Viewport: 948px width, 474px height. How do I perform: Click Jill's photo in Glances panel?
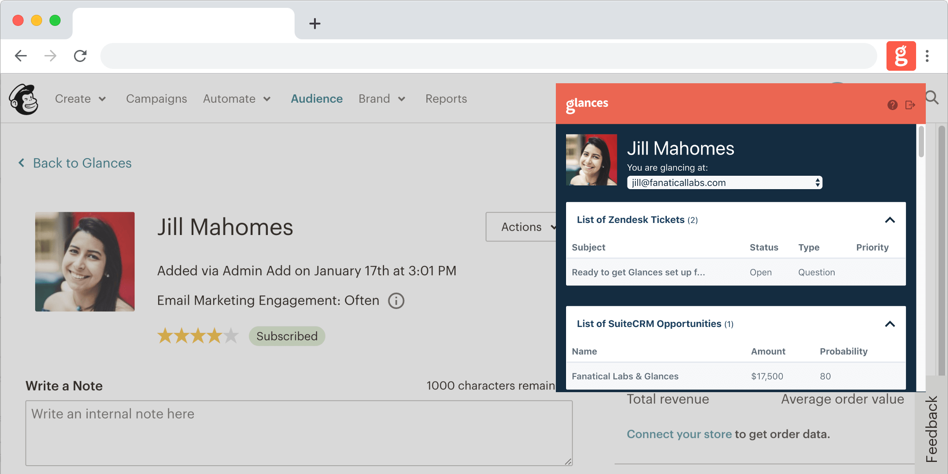point(591,160)
